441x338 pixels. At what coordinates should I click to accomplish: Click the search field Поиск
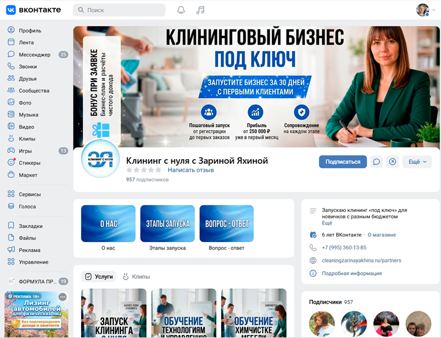click(x=119, y=10)
